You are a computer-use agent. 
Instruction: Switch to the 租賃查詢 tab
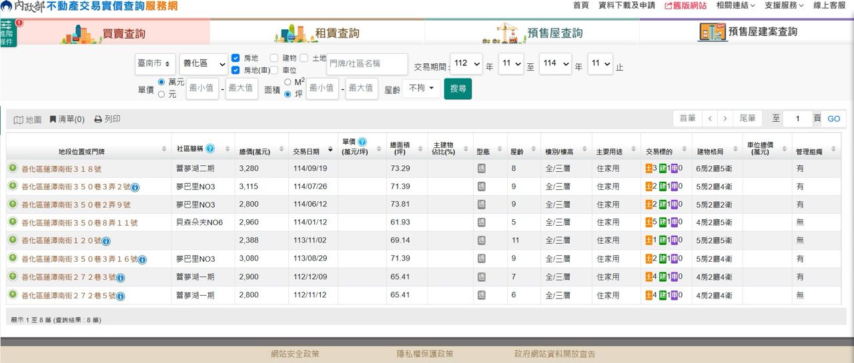tap(318, 33)
